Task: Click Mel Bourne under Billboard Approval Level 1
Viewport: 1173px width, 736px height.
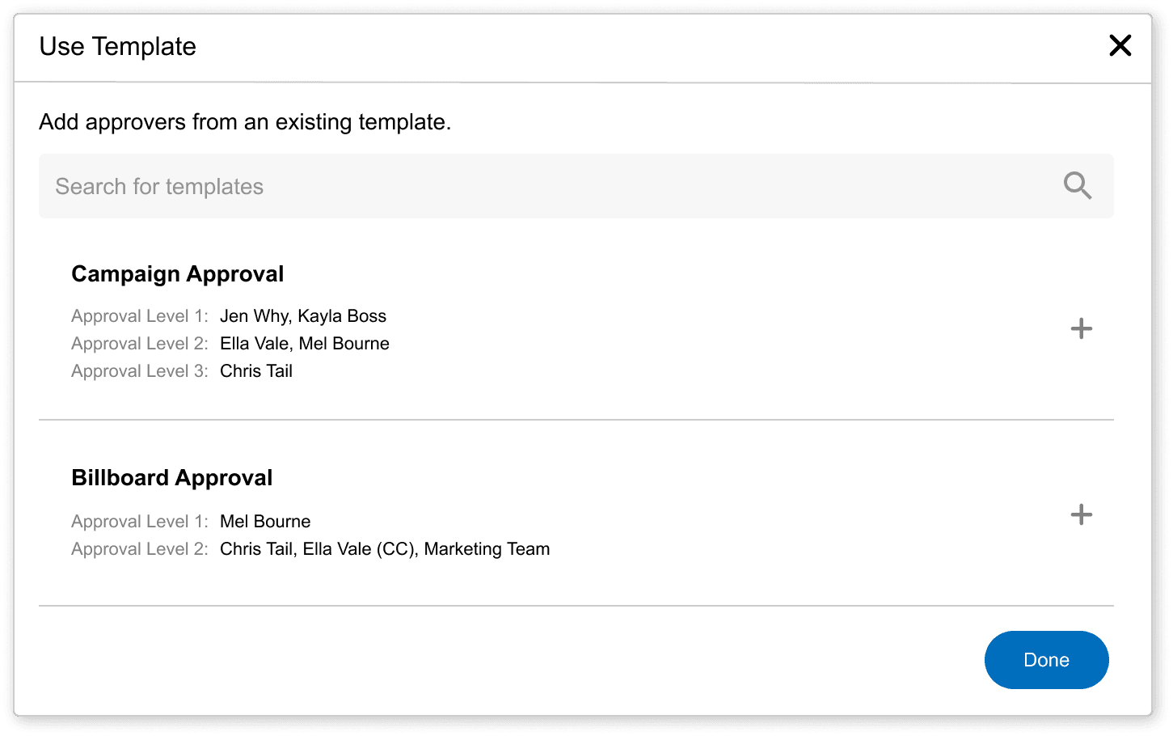Action: 265,522
